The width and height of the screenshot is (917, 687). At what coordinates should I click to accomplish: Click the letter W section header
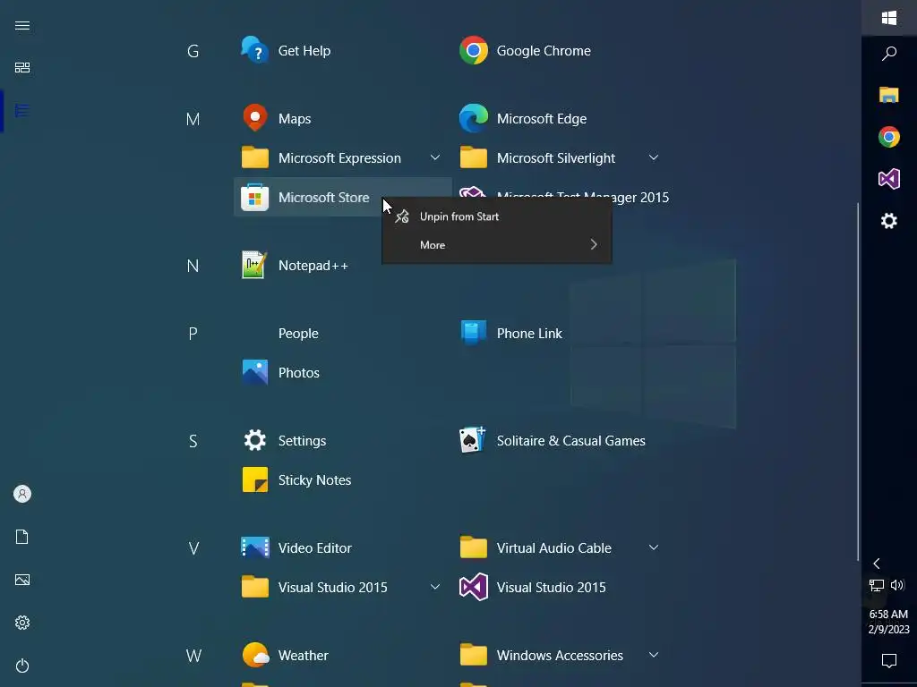coord(193,656)
